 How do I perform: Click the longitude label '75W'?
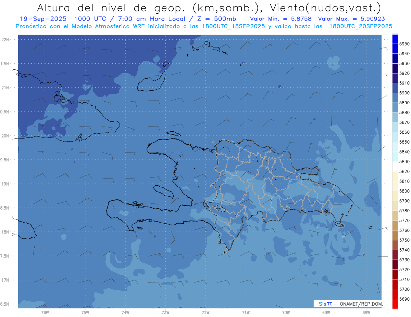click(x=85, y=312)
